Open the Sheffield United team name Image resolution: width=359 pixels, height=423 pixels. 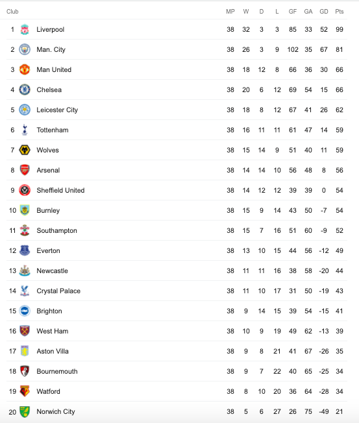(x=60, y=190)
